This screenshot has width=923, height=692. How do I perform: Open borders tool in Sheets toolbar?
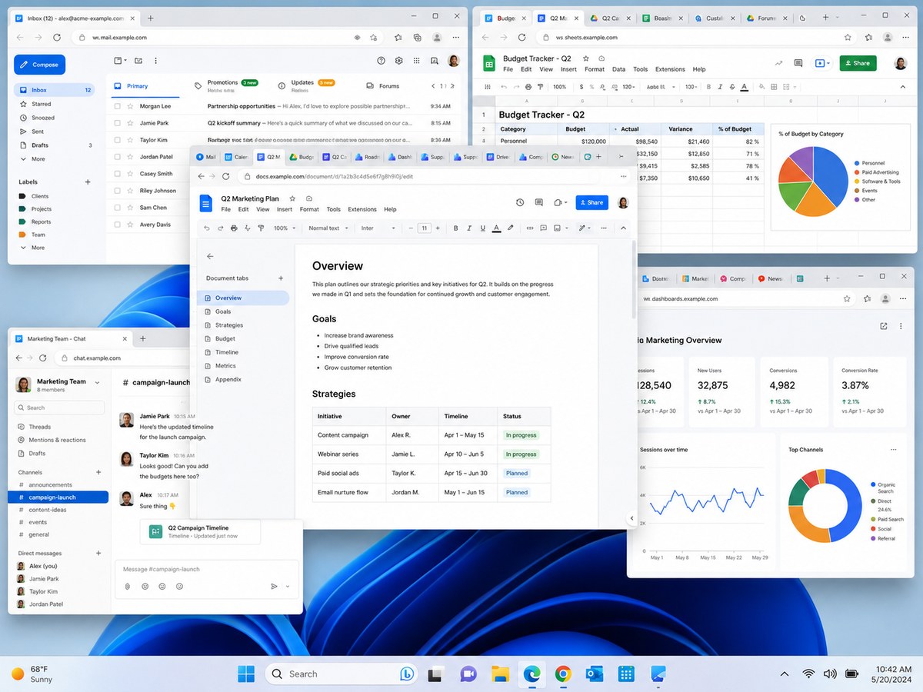click(x=772, y=87)
